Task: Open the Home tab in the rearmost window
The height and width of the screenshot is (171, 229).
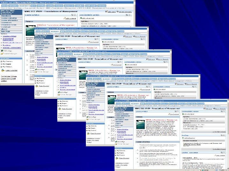Action: click(4, 6)
